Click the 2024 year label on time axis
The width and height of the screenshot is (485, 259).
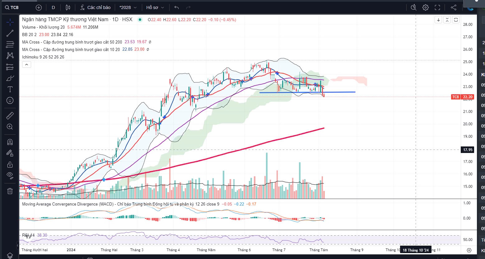coord(71,250)
